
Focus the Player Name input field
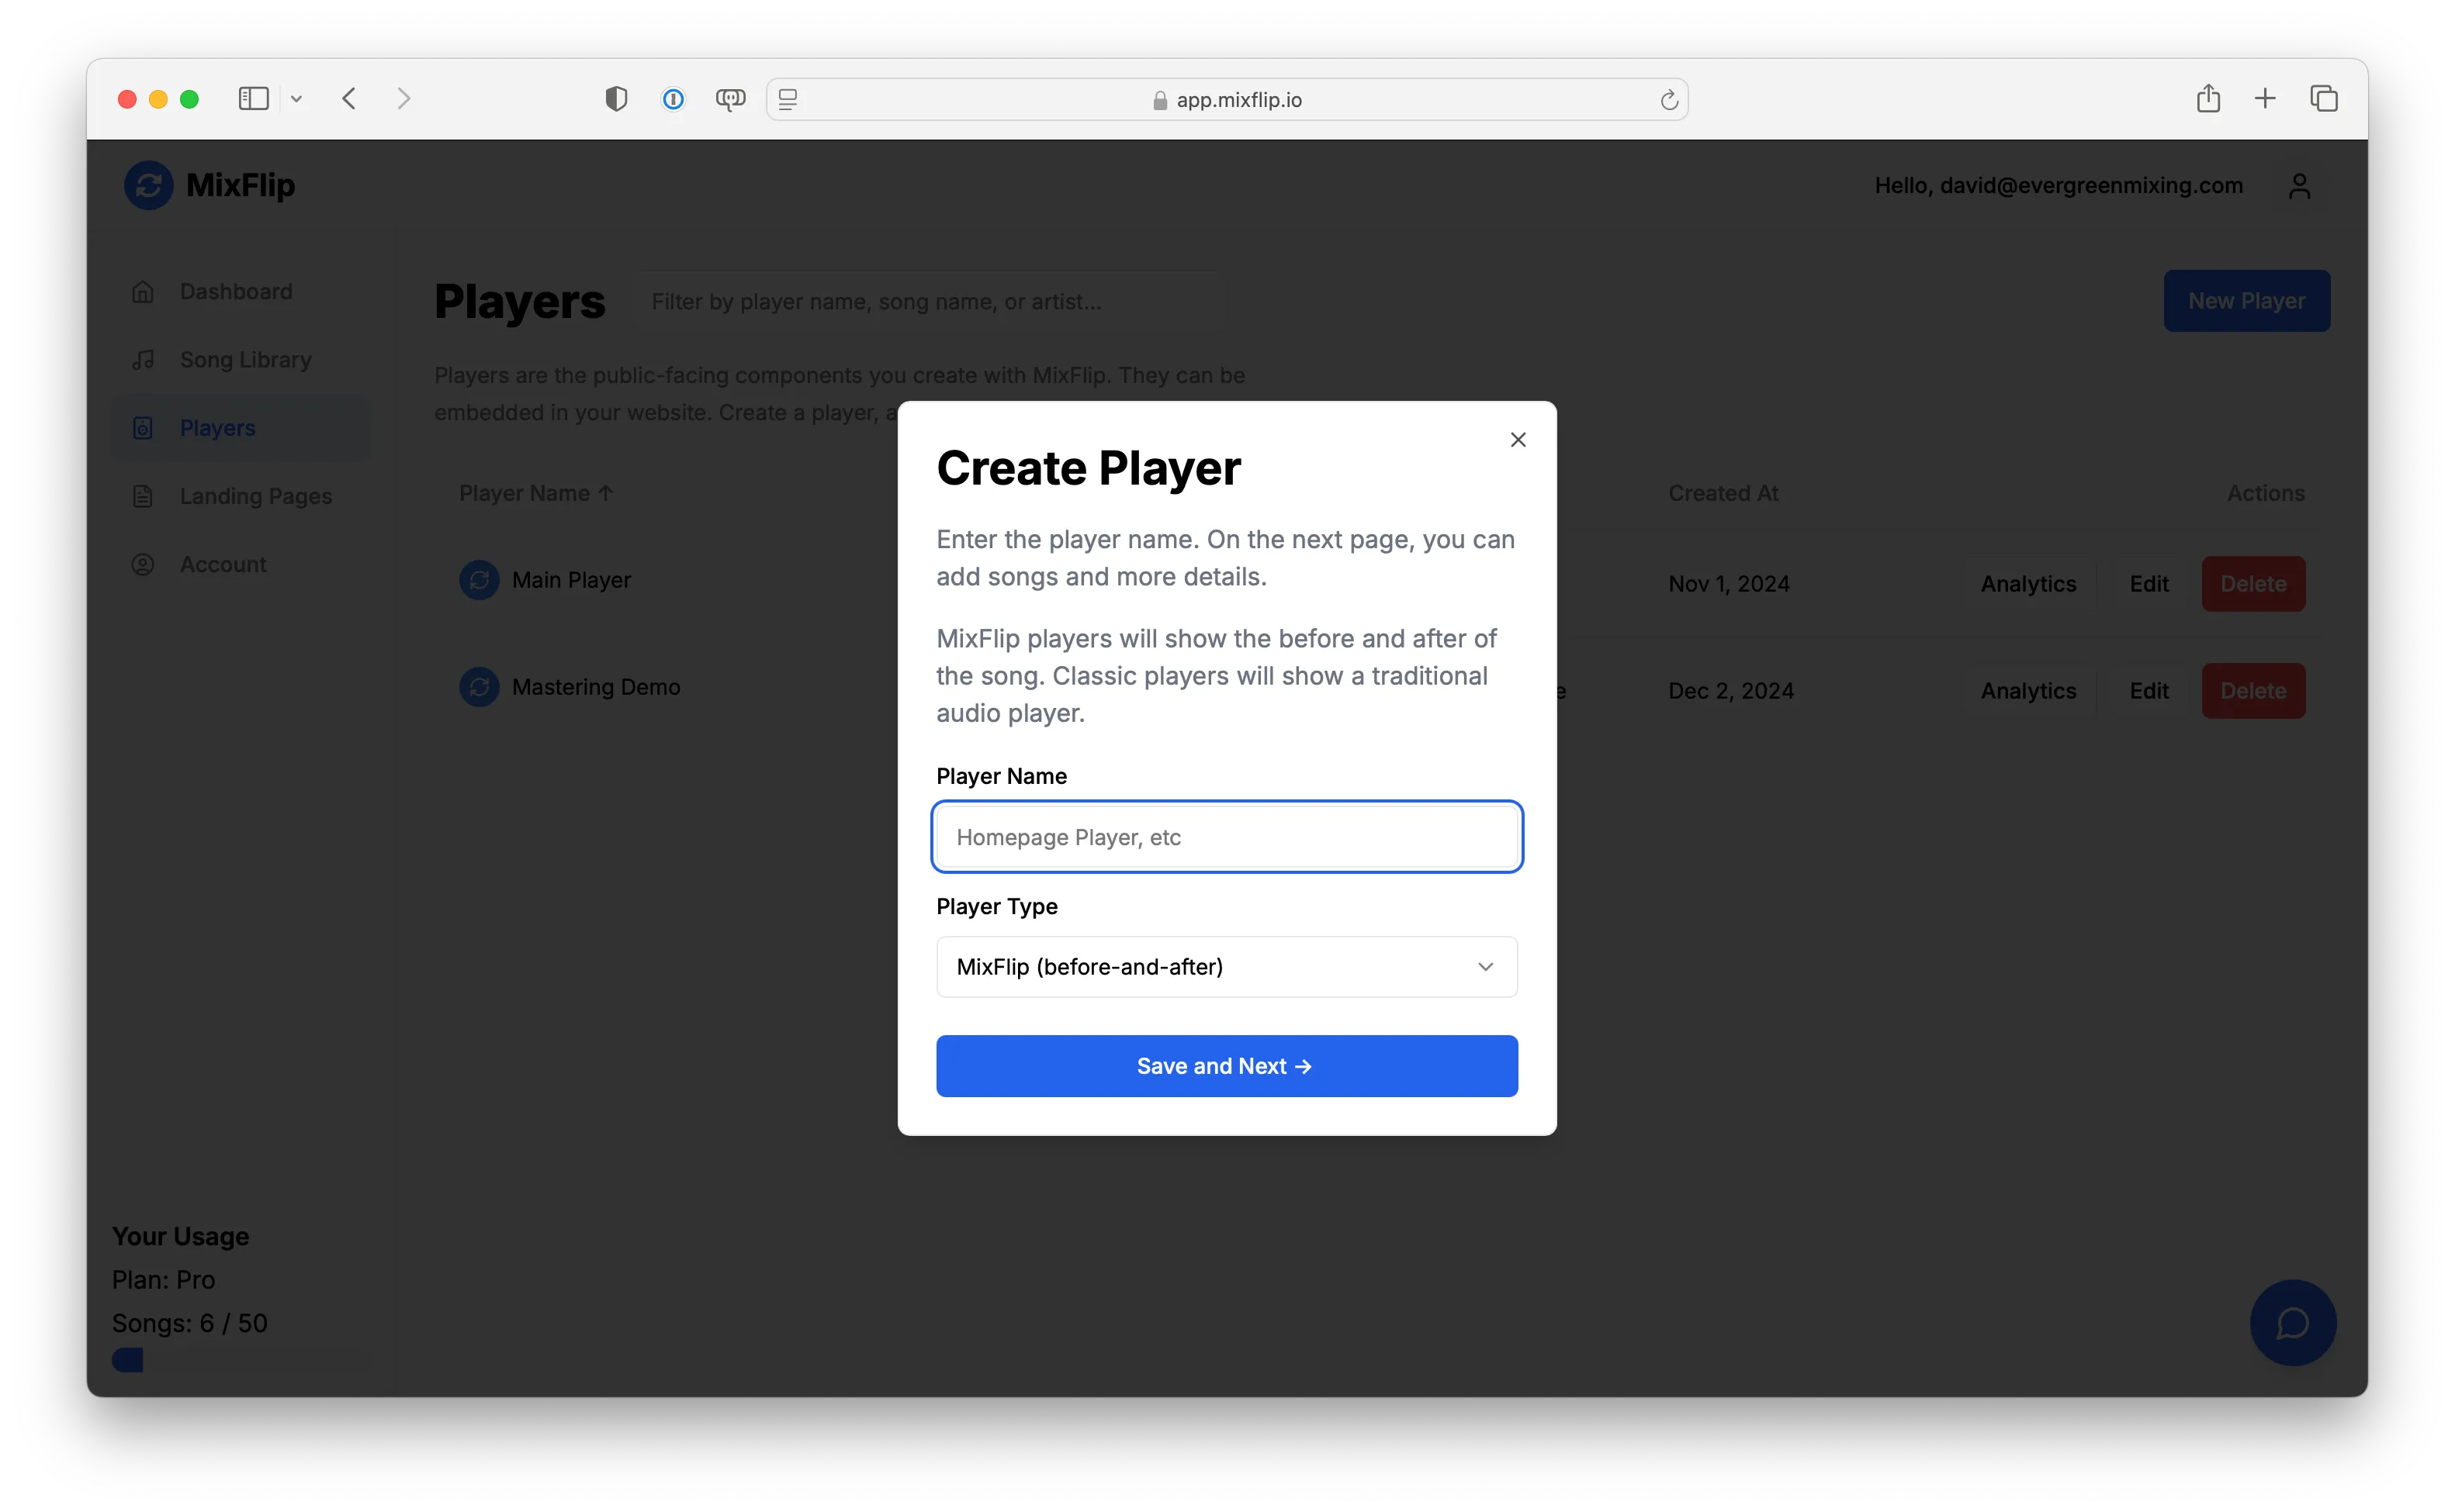[x=1227, y=837]
